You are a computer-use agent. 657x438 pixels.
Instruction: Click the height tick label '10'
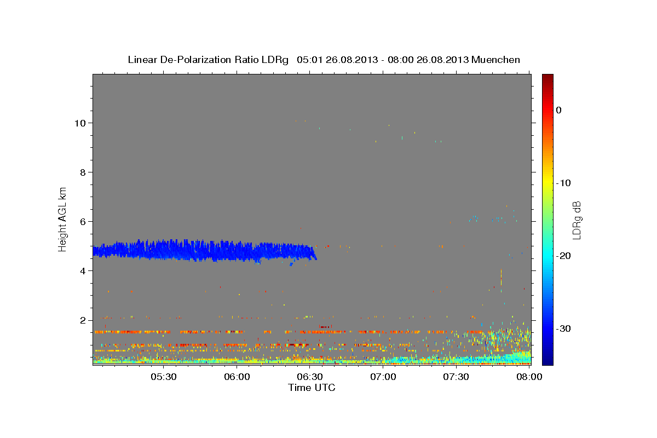(x=80, y=123)
